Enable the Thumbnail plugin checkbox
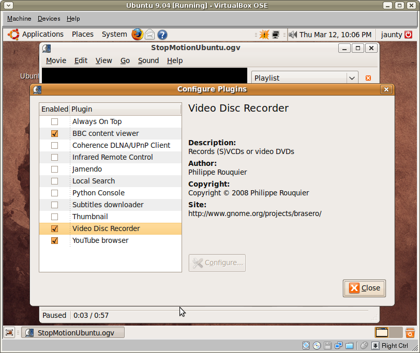 click(54, 217)
